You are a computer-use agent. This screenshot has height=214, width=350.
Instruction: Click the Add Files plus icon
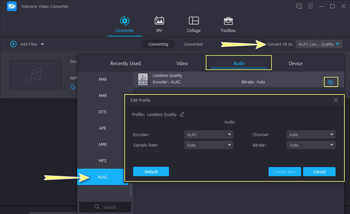(x=13, y=44)
